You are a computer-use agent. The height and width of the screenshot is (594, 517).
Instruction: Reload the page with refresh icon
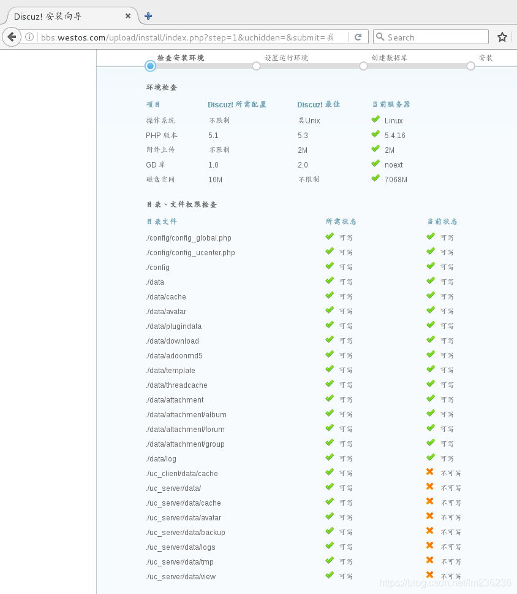coord(358,37)
